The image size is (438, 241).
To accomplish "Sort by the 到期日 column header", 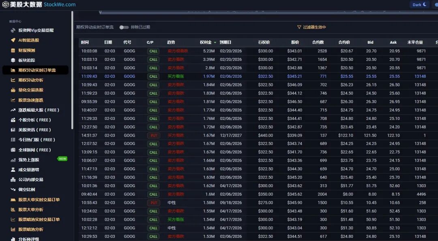I will point(225,43).
